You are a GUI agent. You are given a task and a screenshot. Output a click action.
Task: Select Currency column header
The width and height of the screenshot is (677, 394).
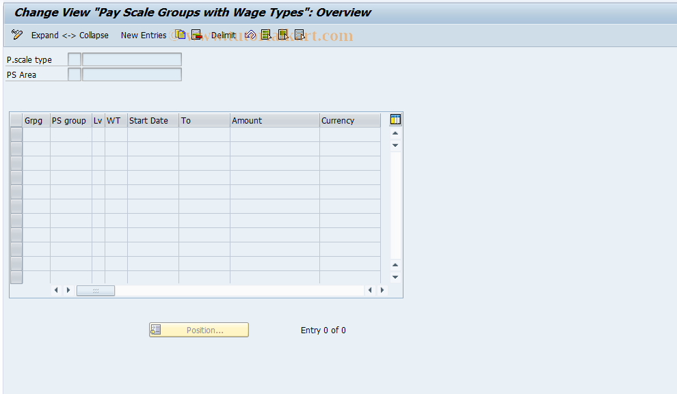click(x=349, y=121)
